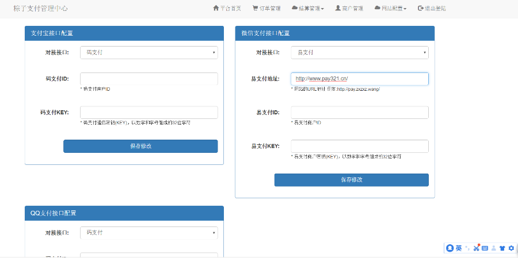Image resolution: width=518 pixels, height=258 pixels.
Task: Click 保存修改 in 支付宝接口配置 panel
Action: (x=140, y=146)
